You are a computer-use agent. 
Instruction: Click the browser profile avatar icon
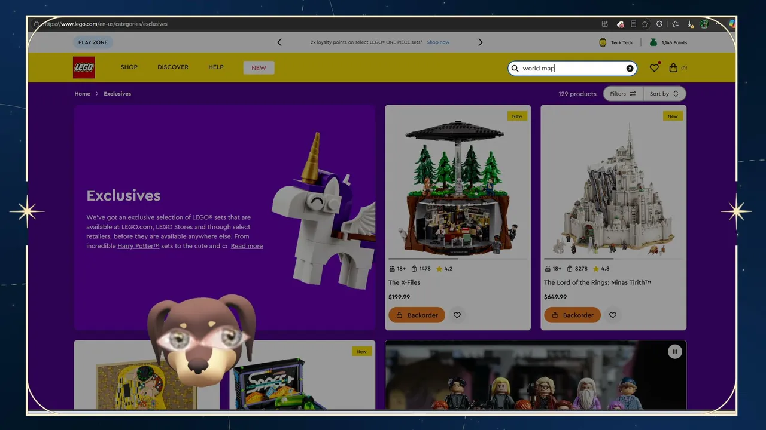(704, 24)
